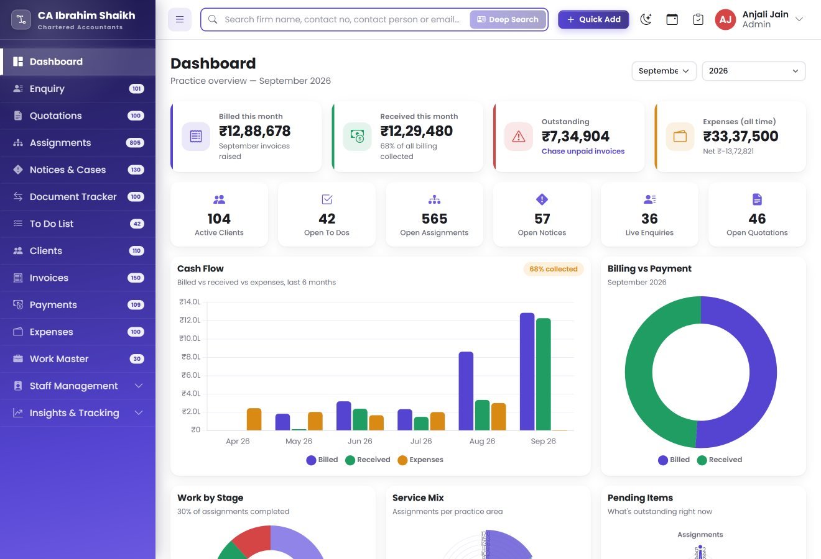Expand the Staff Management submenu chevron
Screen dimensions: 821x559
pos(139,386)
